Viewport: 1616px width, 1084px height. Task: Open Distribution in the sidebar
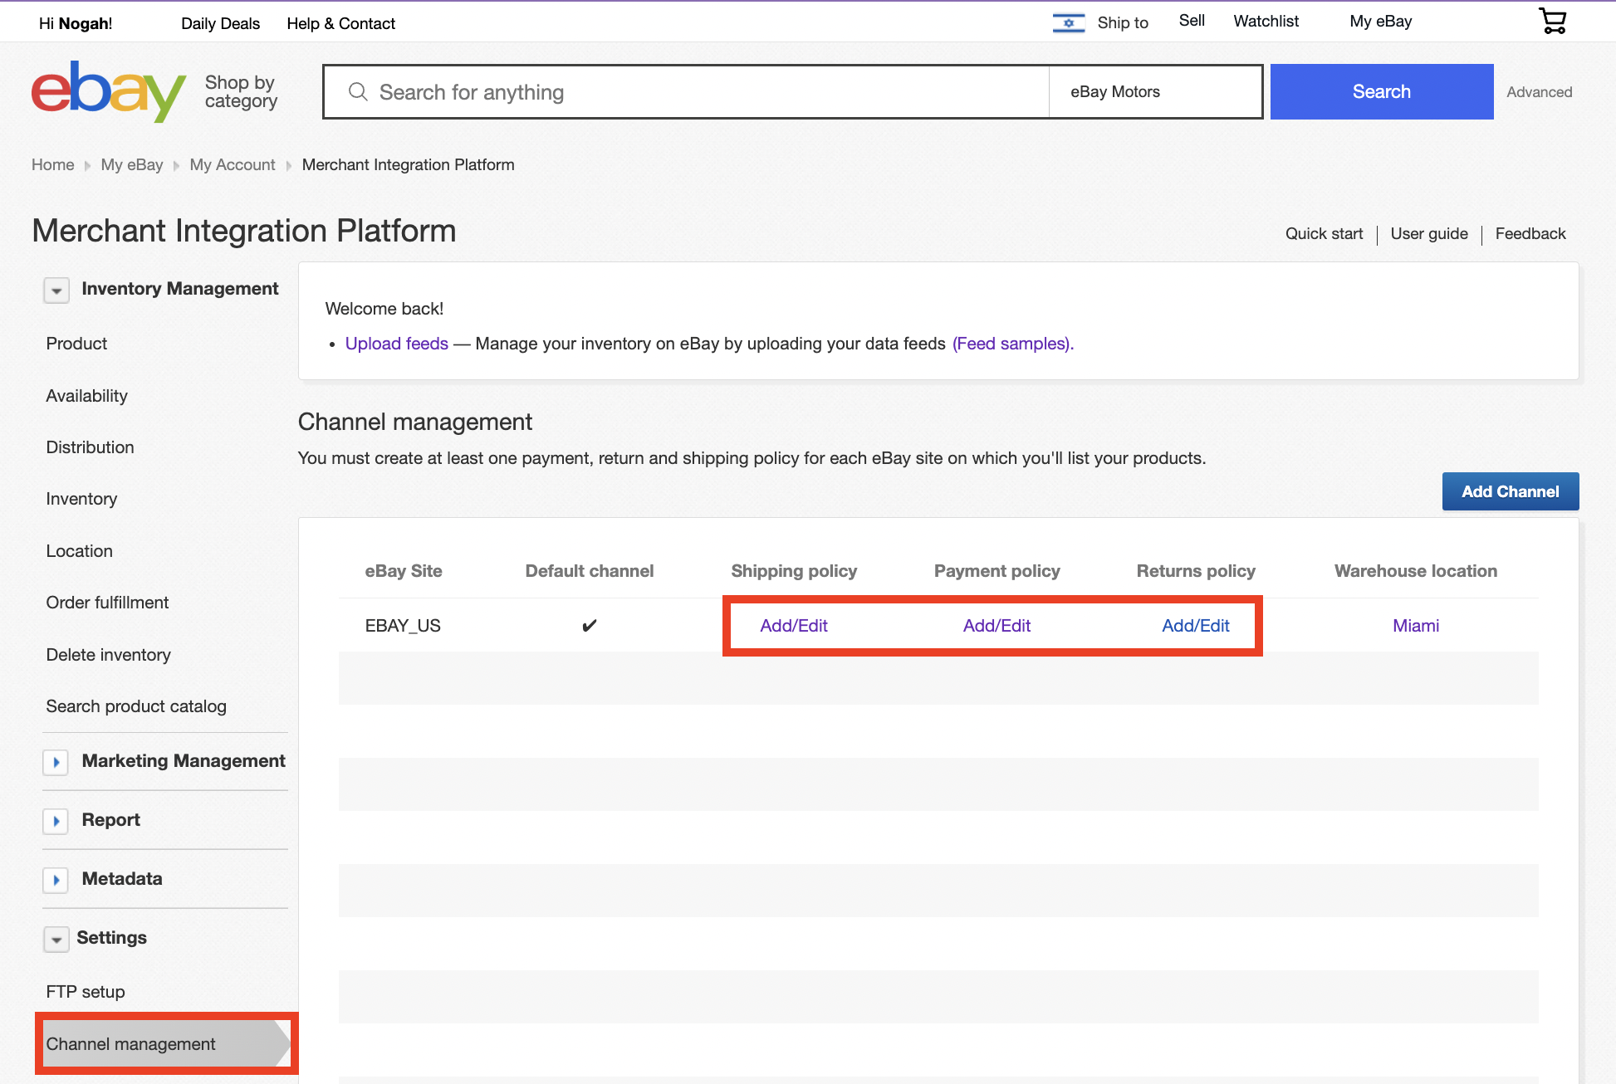click(x=90, y=447)
